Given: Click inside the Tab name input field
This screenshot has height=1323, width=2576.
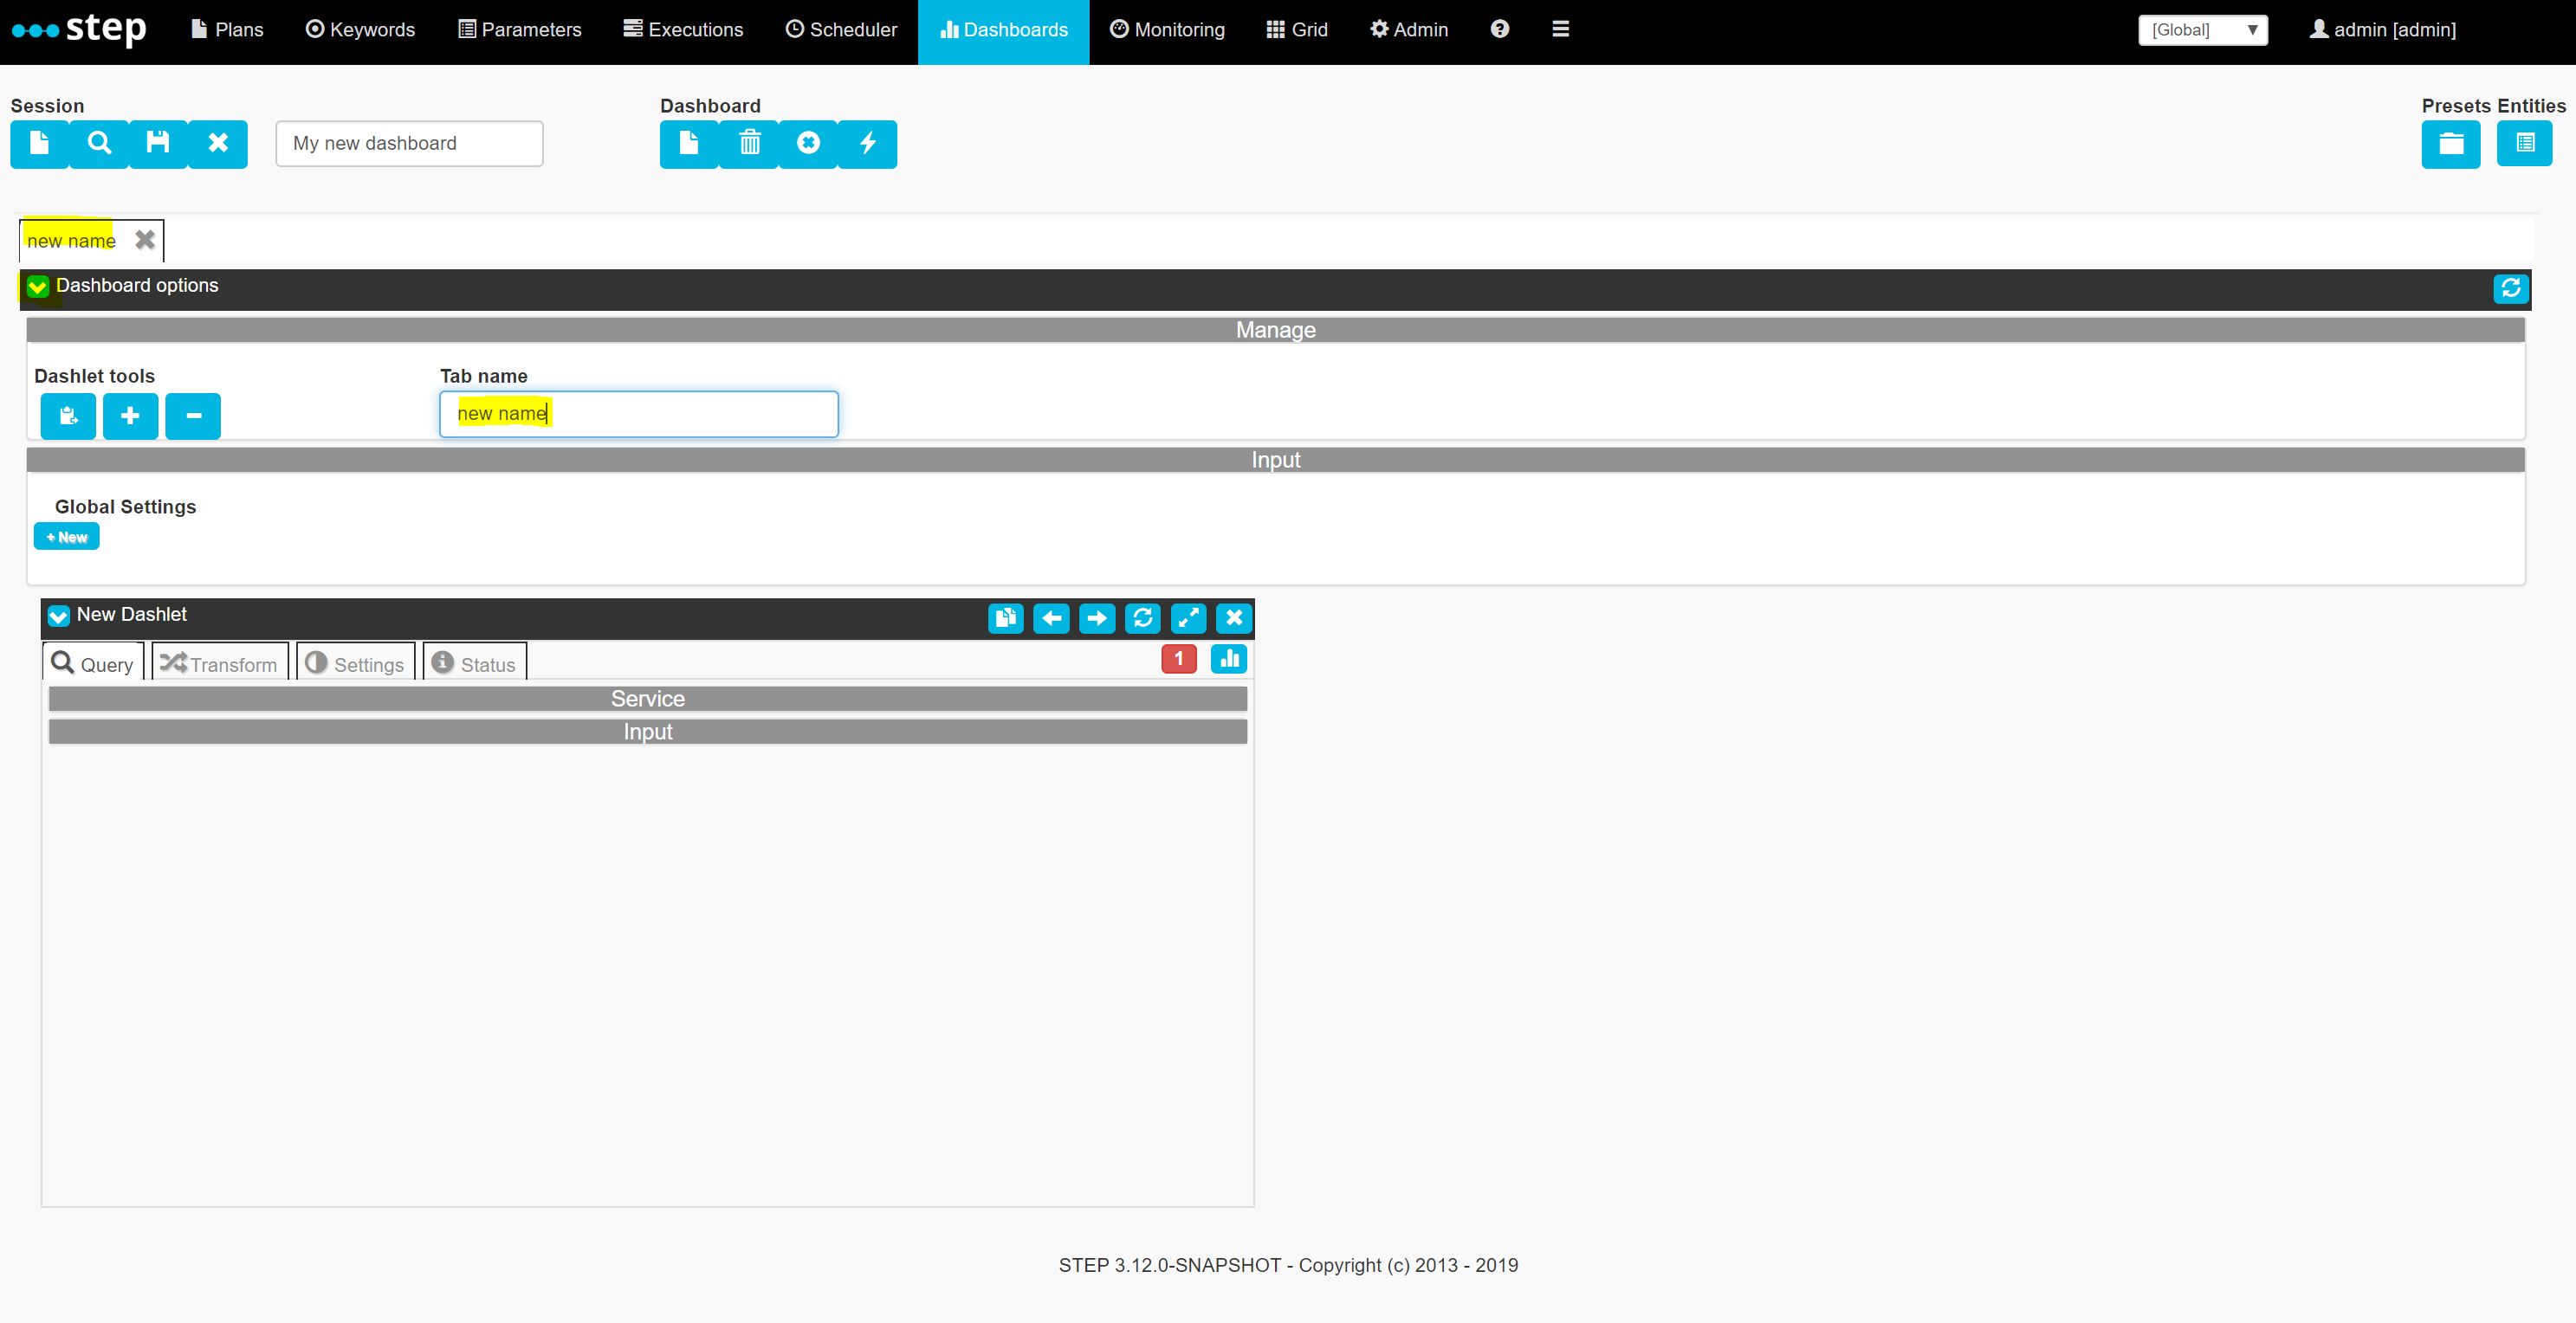Looking at the screenshot, I should click(x=639, y=414).
